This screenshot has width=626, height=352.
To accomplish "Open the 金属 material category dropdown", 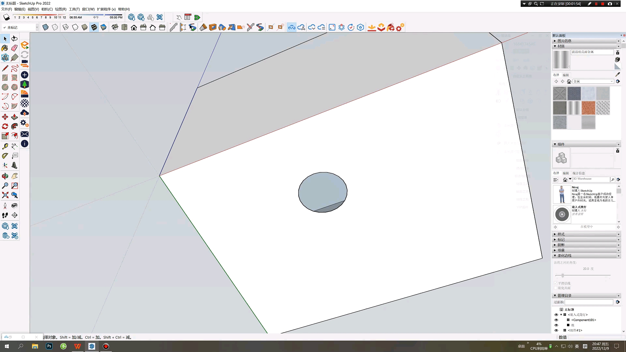I will [x=611, y=81].
